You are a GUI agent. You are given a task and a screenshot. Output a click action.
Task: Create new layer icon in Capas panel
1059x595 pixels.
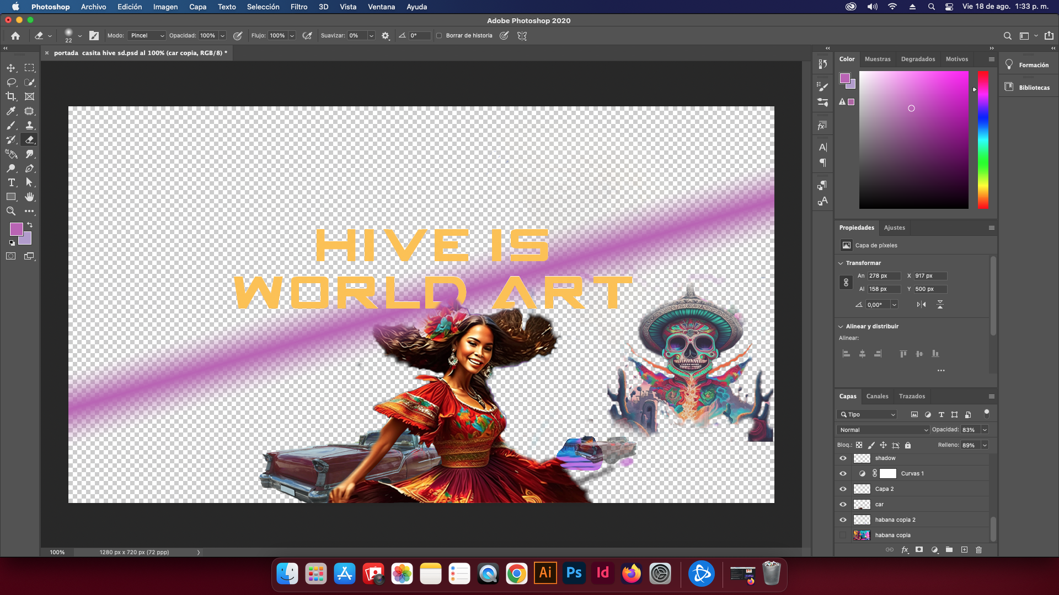964,550
